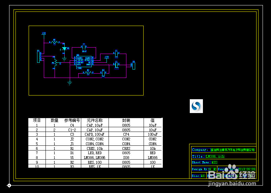The width and height of the screenshot is (271, 193).
Task: Click the Sheet Name label
Action: coord(201,162)
